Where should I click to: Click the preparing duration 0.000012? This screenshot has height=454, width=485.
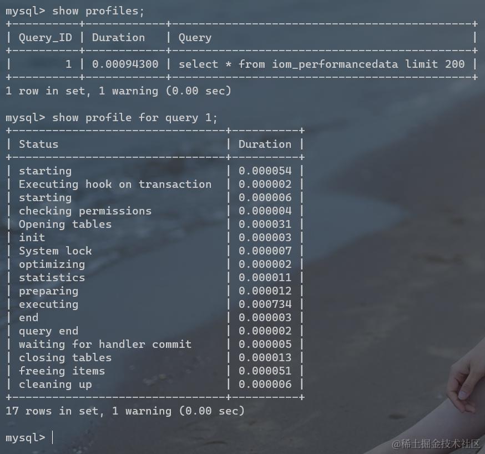(x=265, y=291)
